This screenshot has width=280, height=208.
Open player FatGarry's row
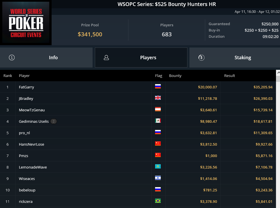pyautogui.click(x=138, y=87)
